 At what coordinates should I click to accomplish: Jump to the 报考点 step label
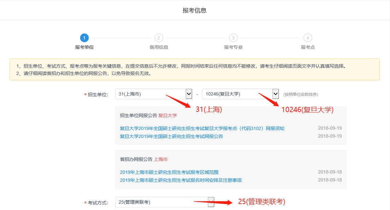click(308, 47)
